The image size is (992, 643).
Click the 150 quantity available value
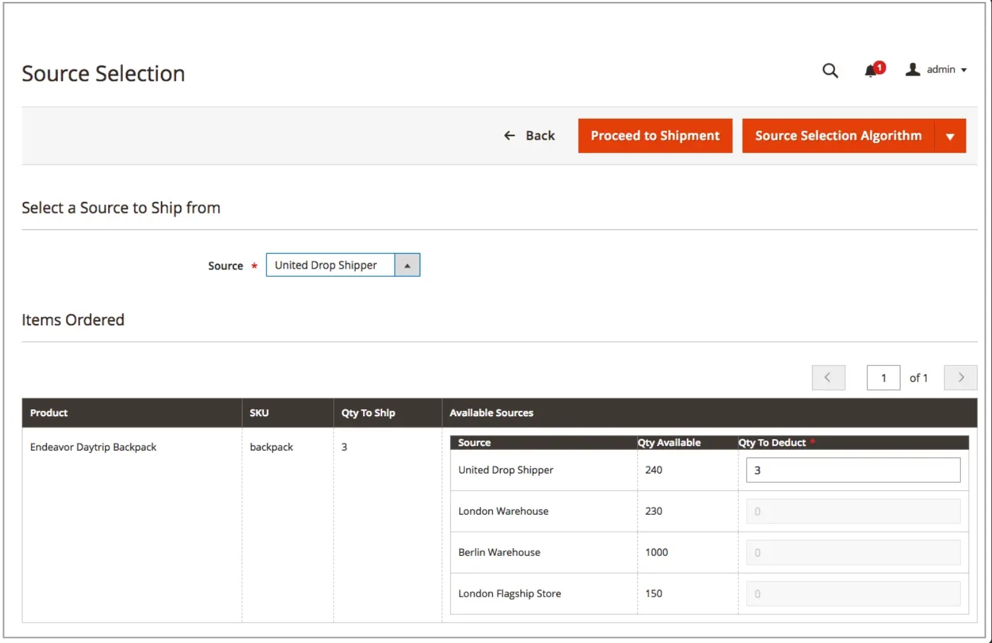click(654, 593)
